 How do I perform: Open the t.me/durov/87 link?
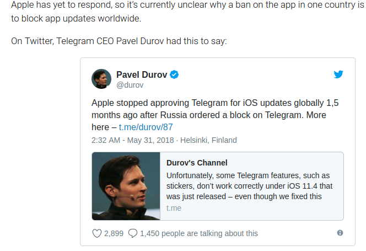pos(146,127)
